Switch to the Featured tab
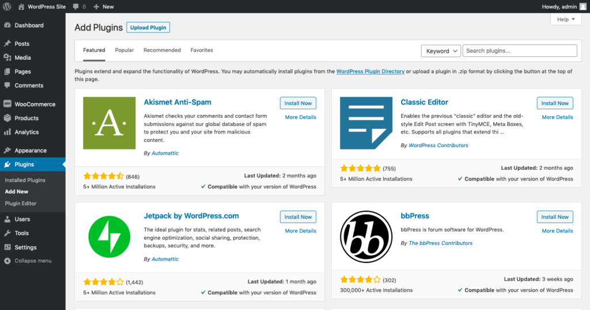590x310 pixels. coord(94,50)
